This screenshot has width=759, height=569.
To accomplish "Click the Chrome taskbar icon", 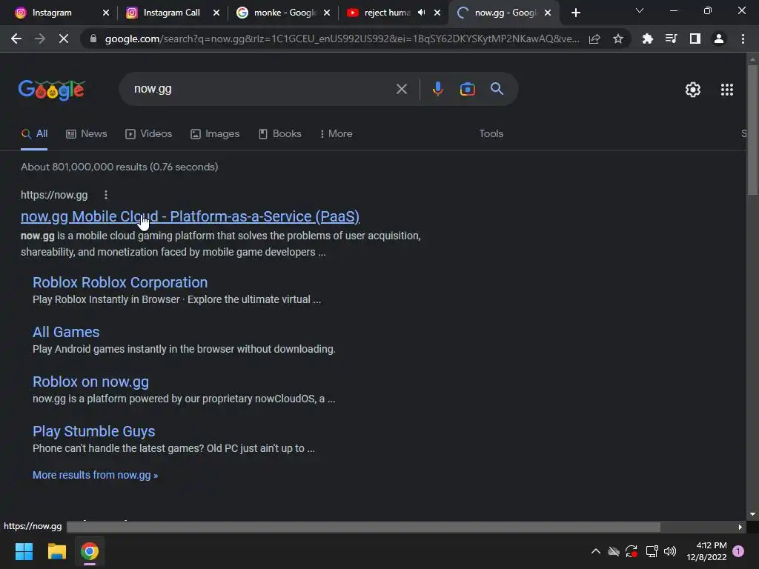I will [90, 551].
